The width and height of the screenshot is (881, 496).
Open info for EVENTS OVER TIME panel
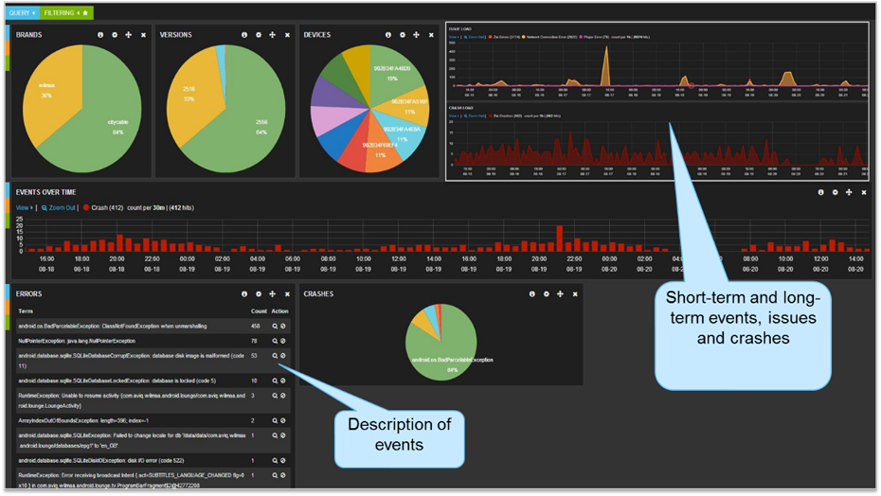[x=821, y=192]
